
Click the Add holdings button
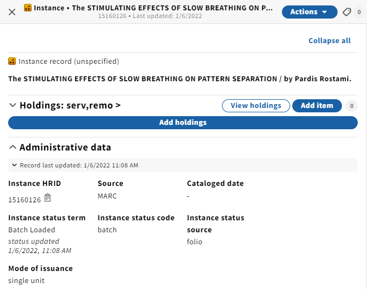pyautogui.click(x=183, y=122)
